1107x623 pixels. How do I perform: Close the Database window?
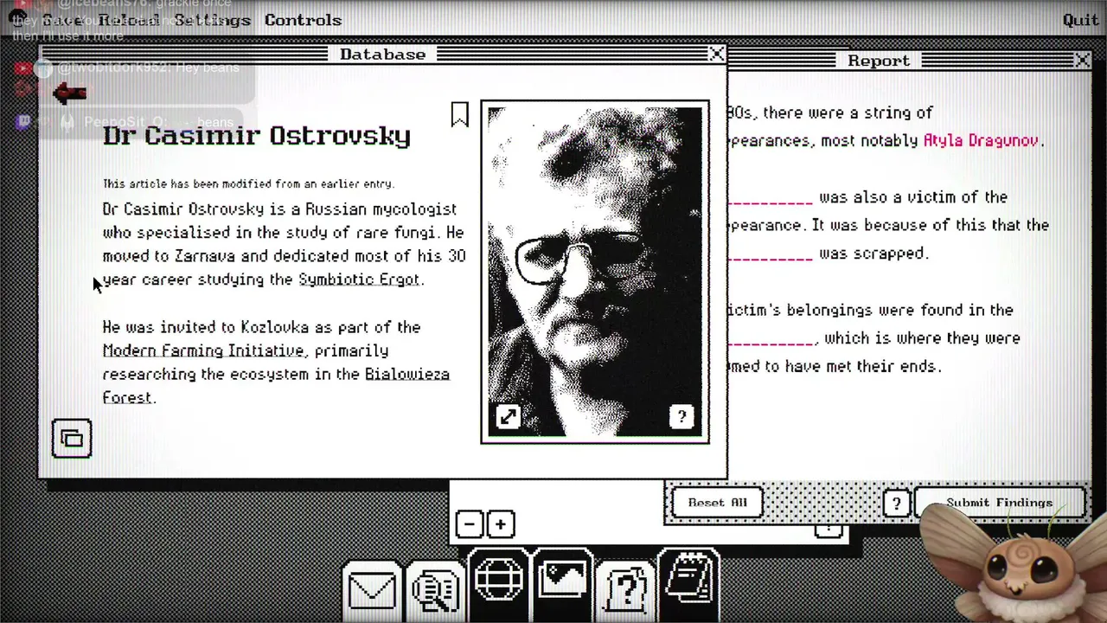point(717,55)
